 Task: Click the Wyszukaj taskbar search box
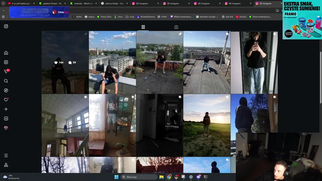139,177
